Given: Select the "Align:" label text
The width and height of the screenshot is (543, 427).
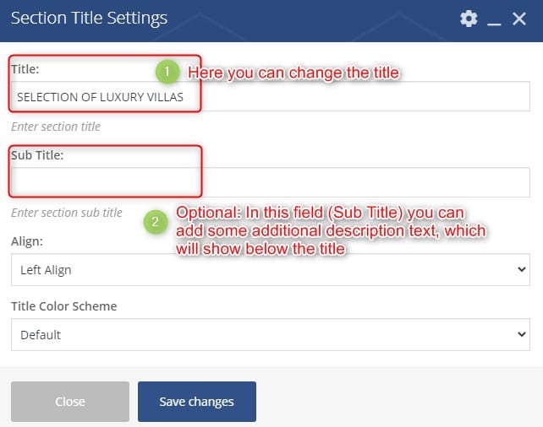Looking at the screenshot, I should click(27, 241).
